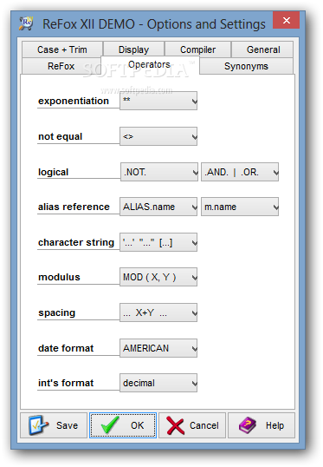The width and height of the screenshot is (323, 467).
Task: Click the Save button notepad icon
Action: [39, 425]
